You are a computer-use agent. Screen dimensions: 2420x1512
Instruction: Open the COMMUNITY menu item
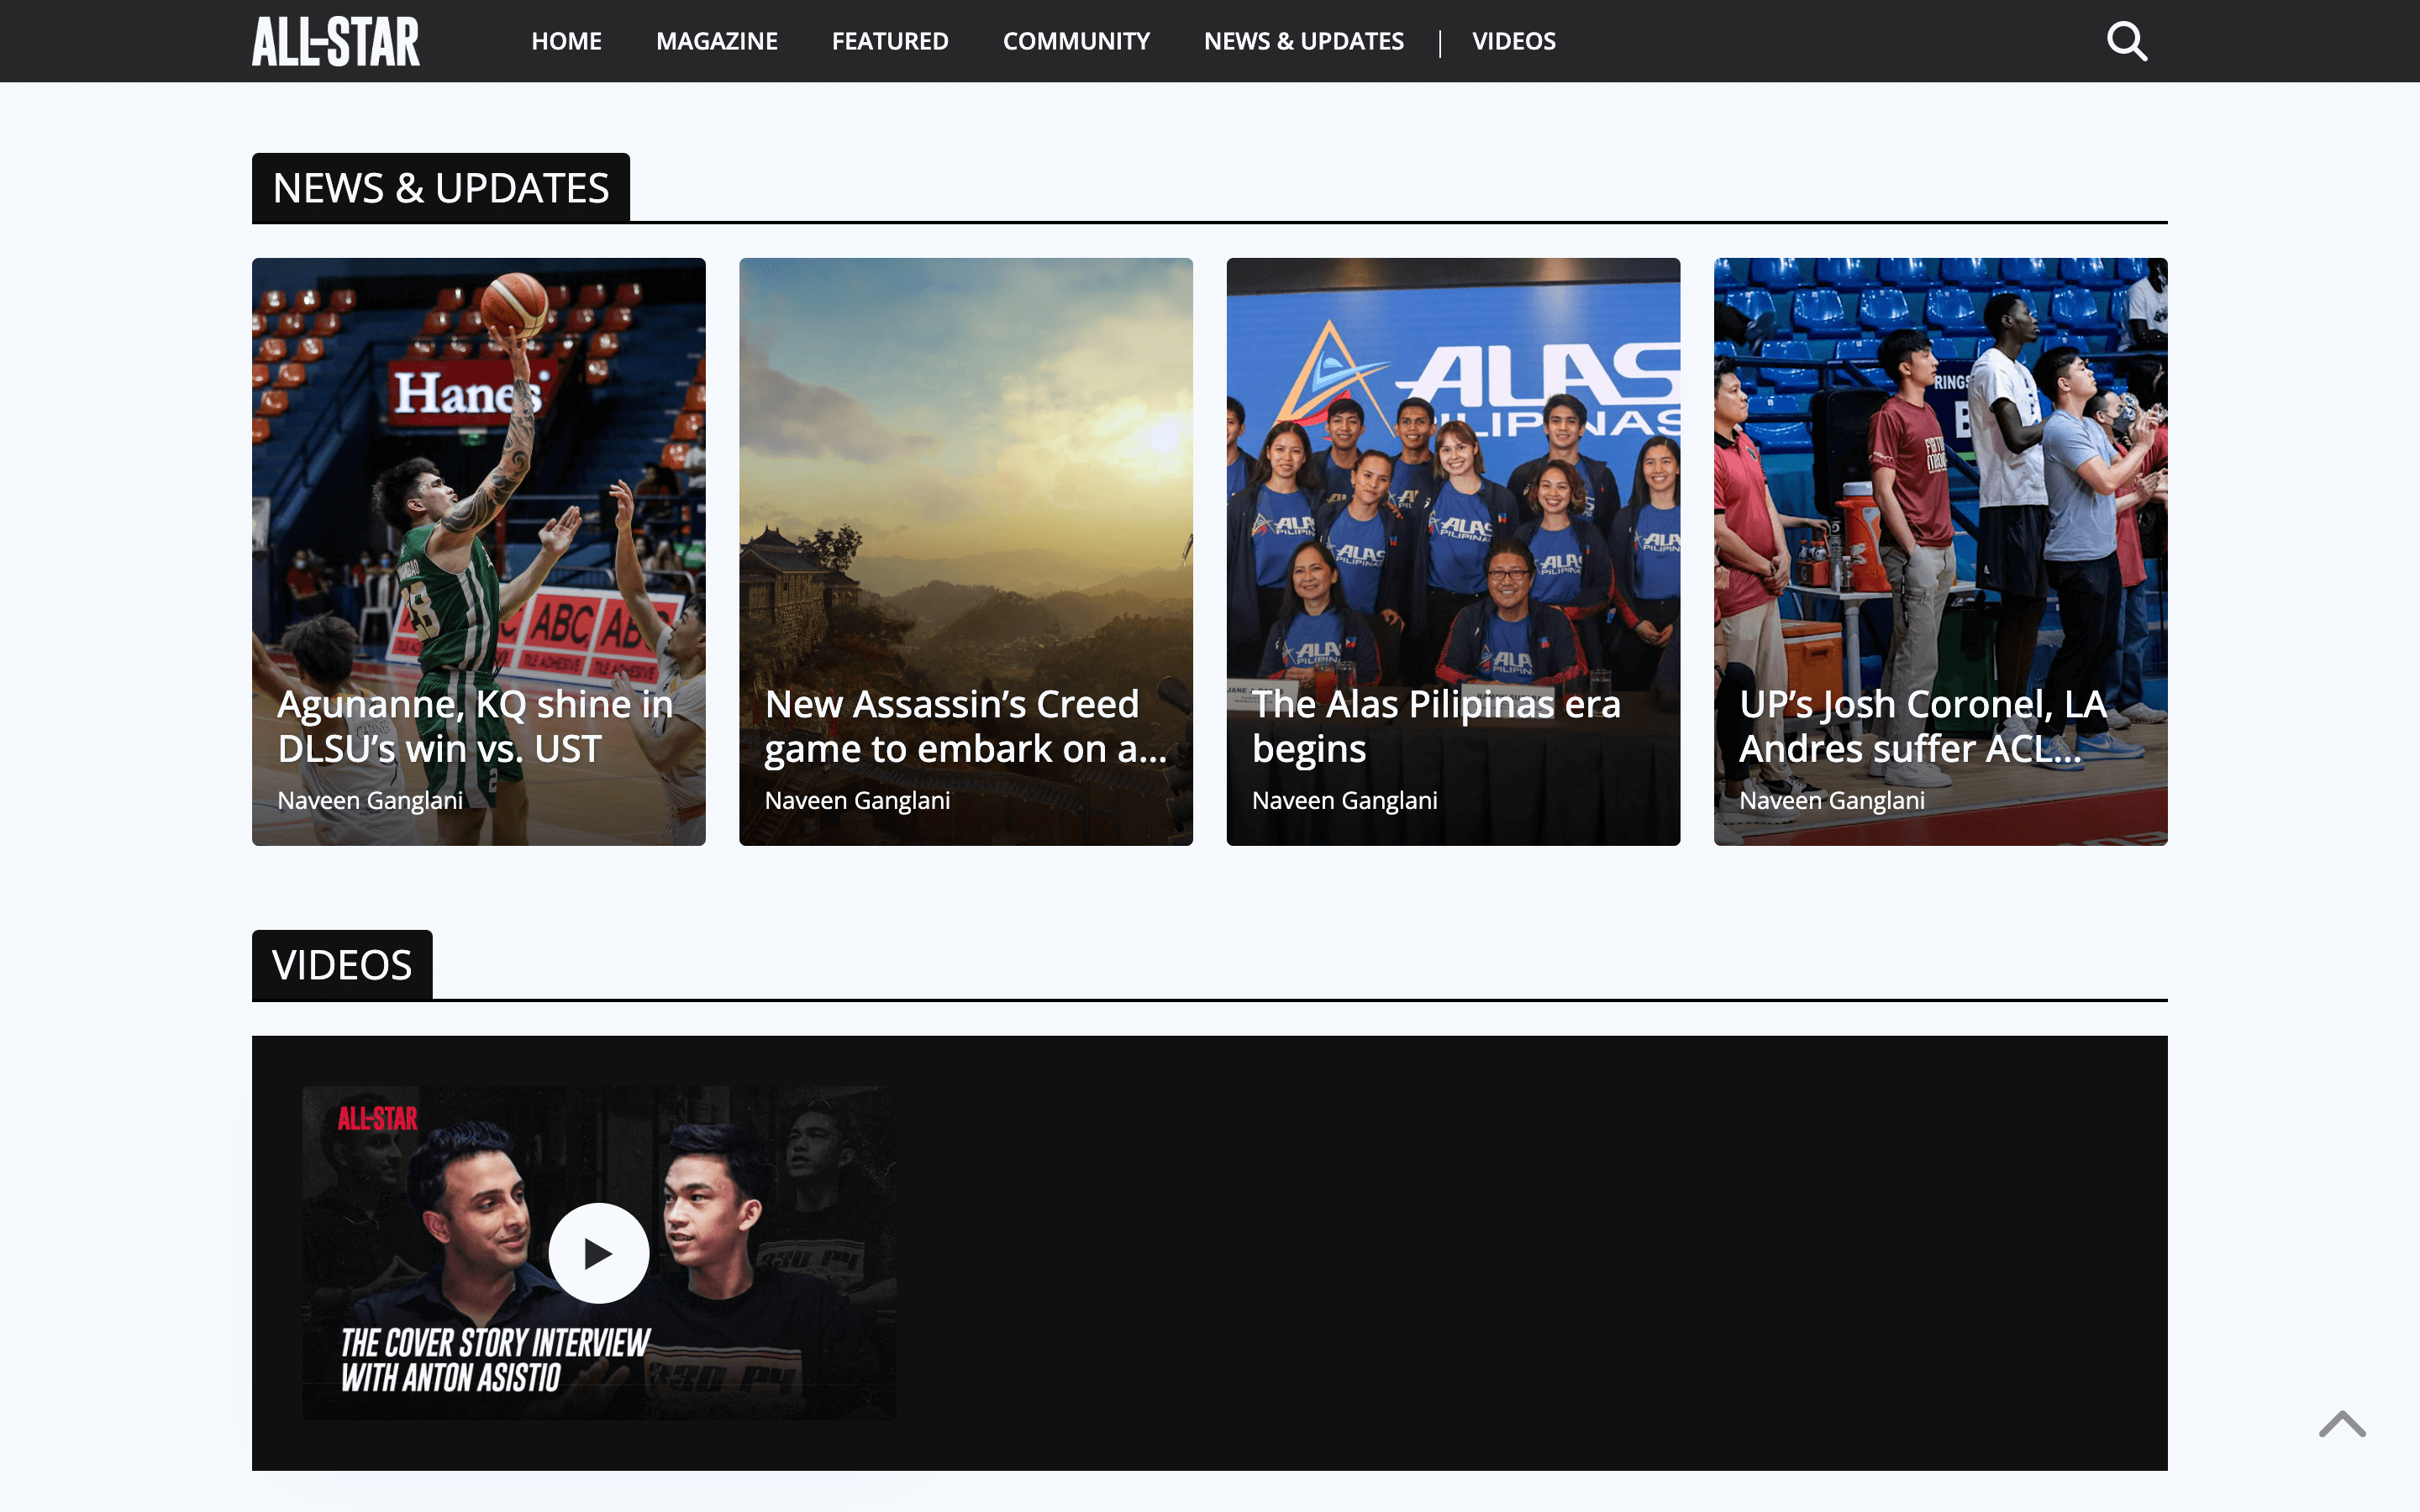pyautogui.click(x=1076, y=41)
